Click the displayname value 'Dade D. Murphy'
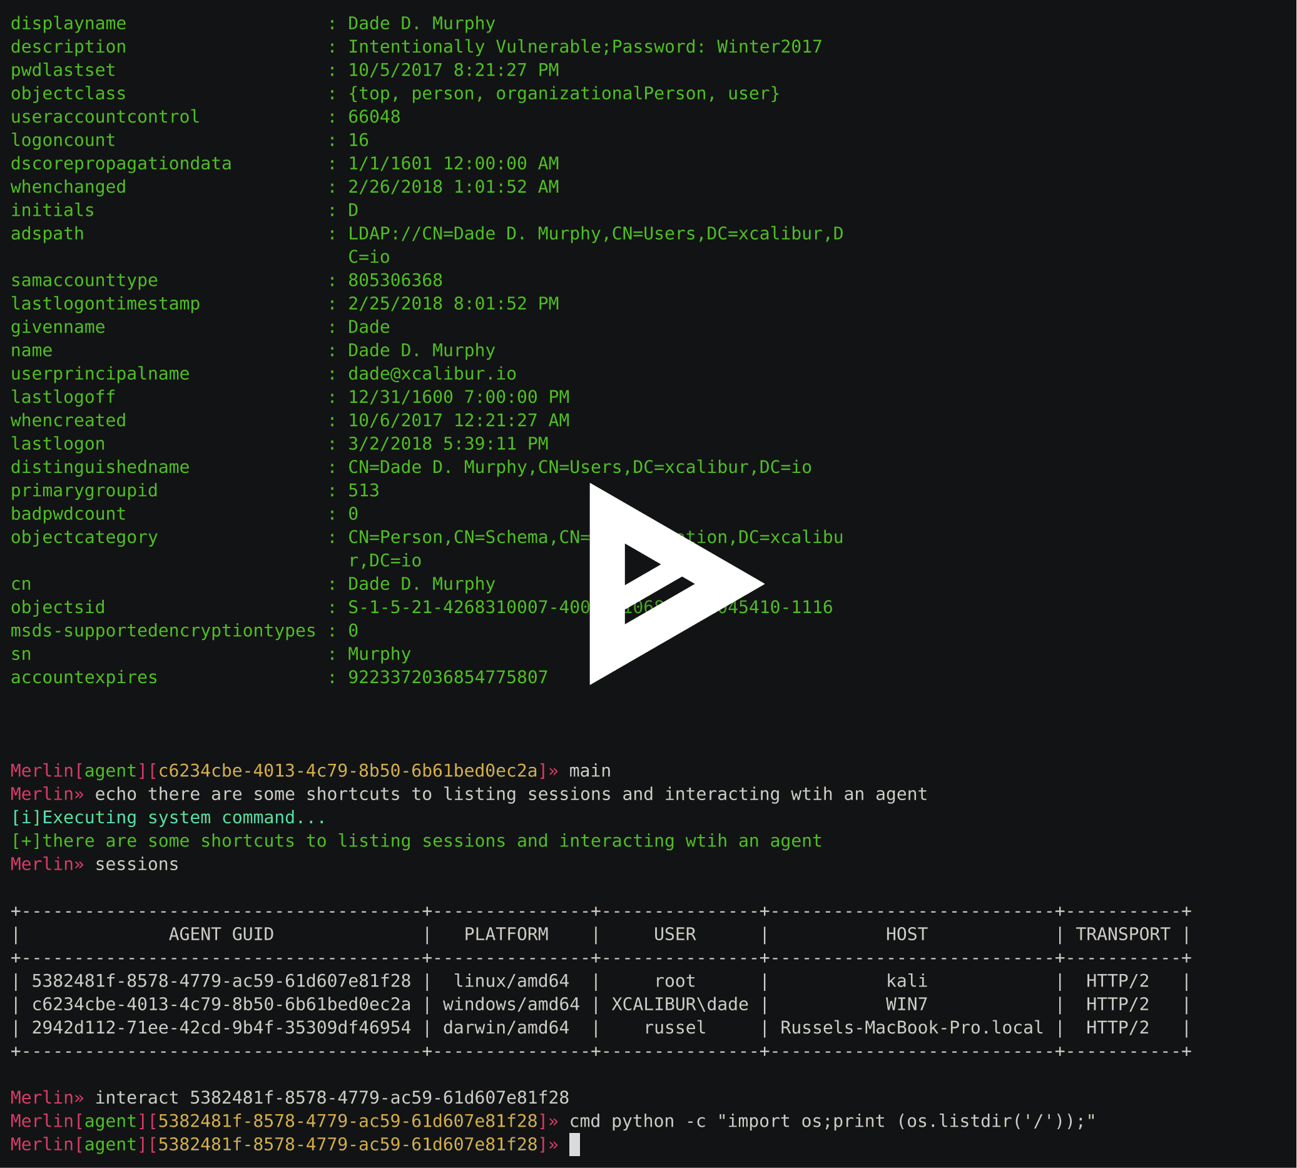Viewport: 1297px width, 1168px height. [422, 24]
